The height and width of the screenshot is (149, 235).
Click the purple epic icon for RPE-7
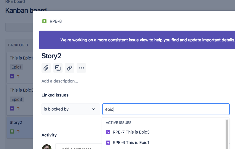(x=108, y=132)
